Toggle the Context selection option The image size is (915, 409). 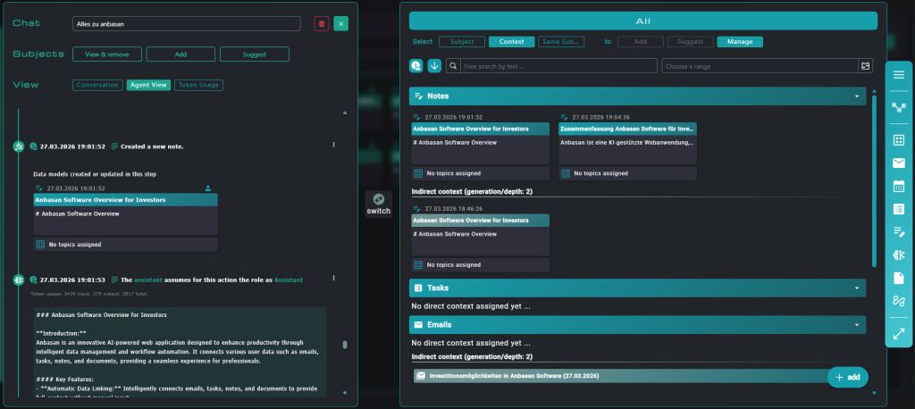pos(511,41)
